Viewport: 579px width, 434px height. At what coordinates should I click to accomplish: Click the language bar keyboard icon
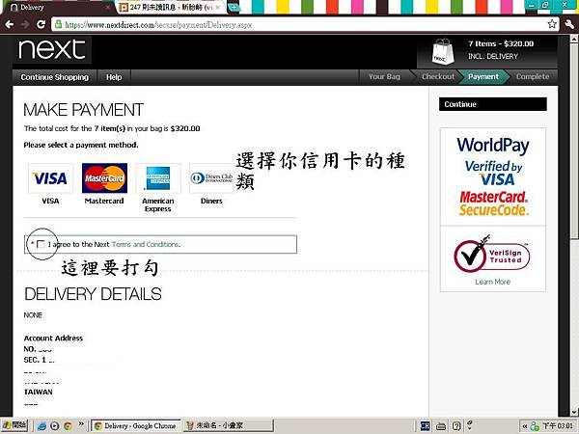[x=441, y=426]
